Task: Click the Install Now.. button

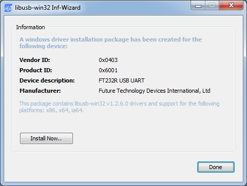Action: [46, 138]
